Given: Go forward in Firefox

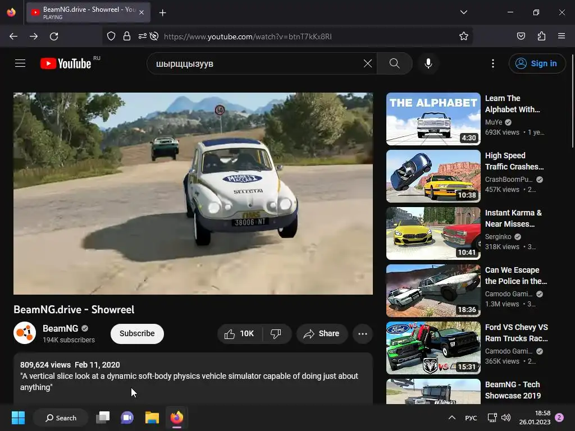Looking at the screenshot, I should pyautogui.click(x=34, y=36).
